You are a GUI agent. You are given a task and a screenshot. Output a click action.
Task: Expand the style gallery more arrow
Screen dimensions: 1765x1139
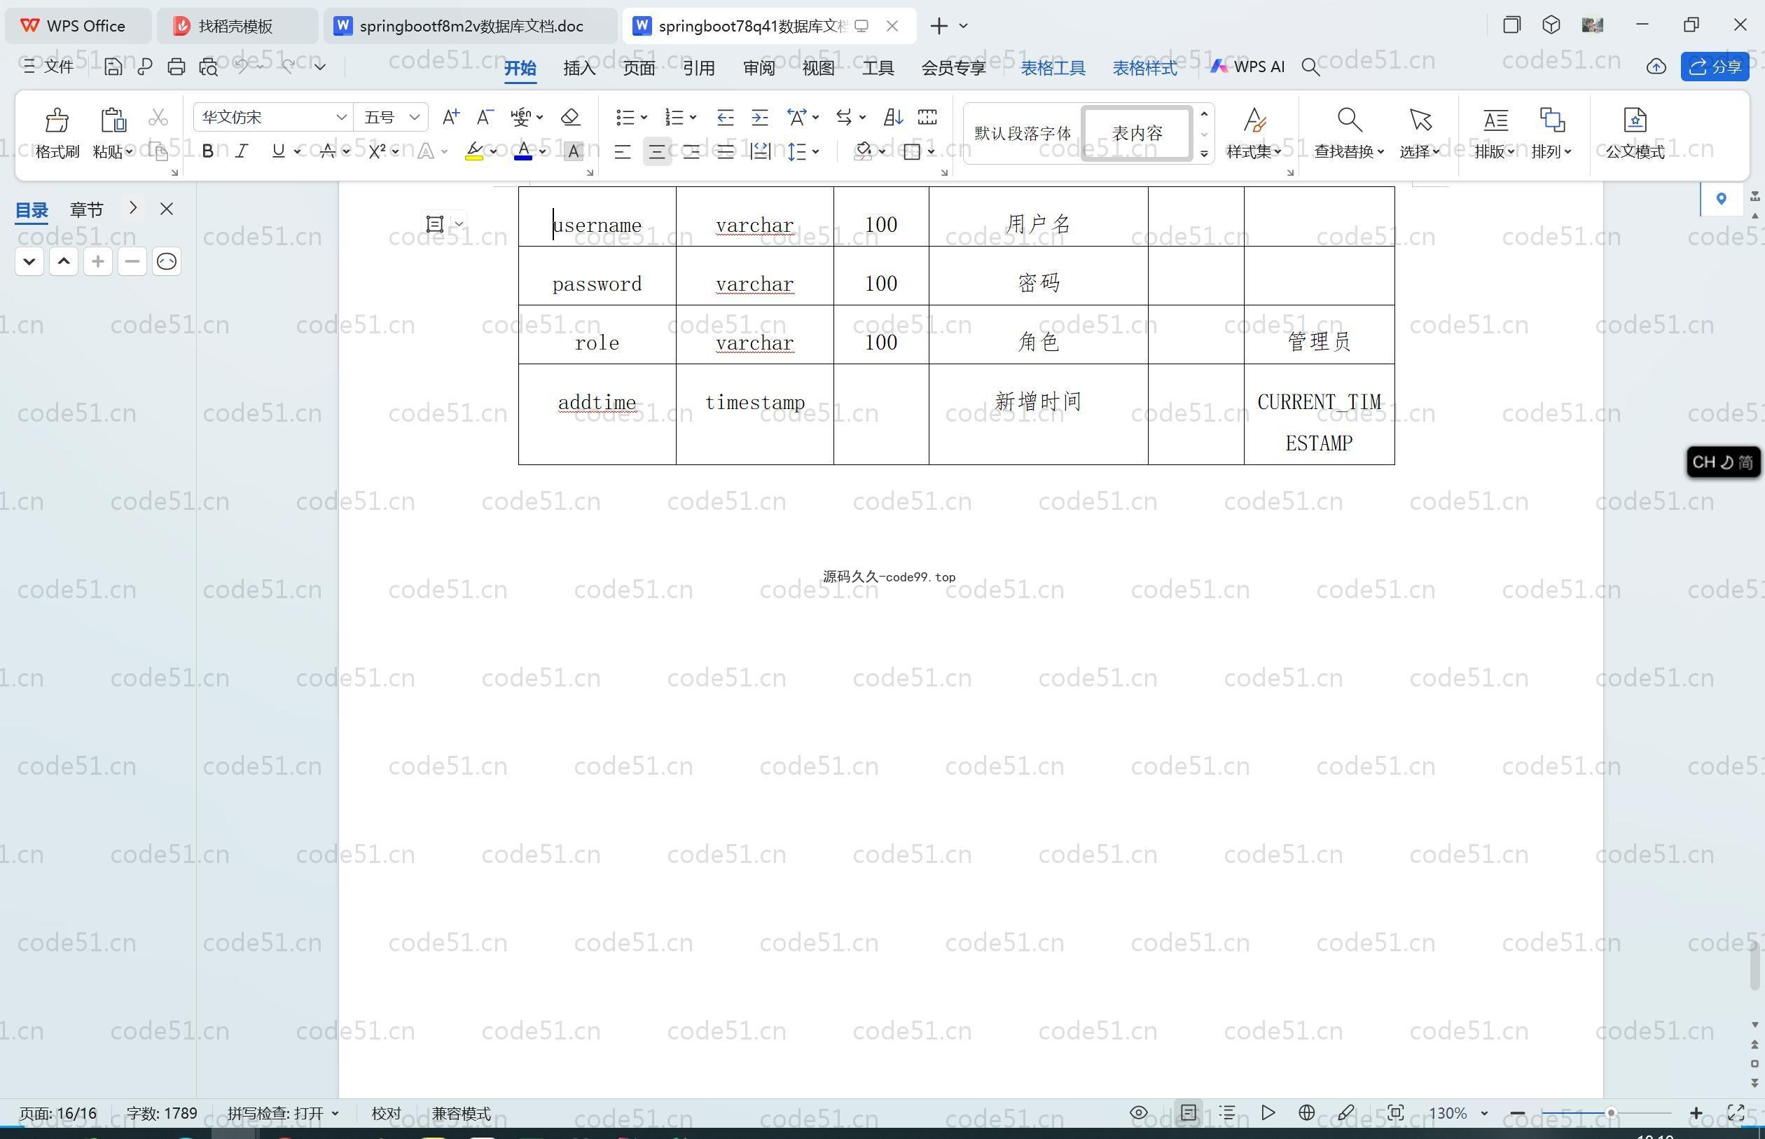point(1204,154)
